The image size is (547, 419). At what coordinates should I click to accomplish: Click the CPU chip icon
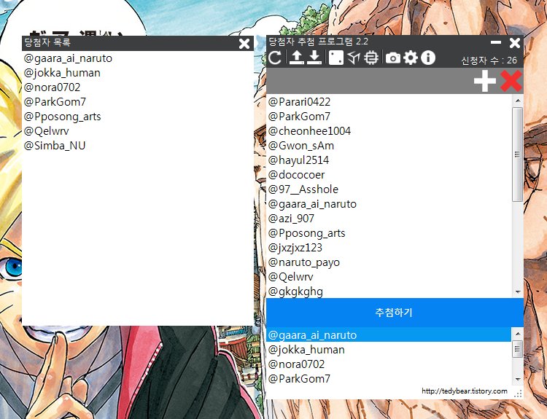(x=371, y=58)
